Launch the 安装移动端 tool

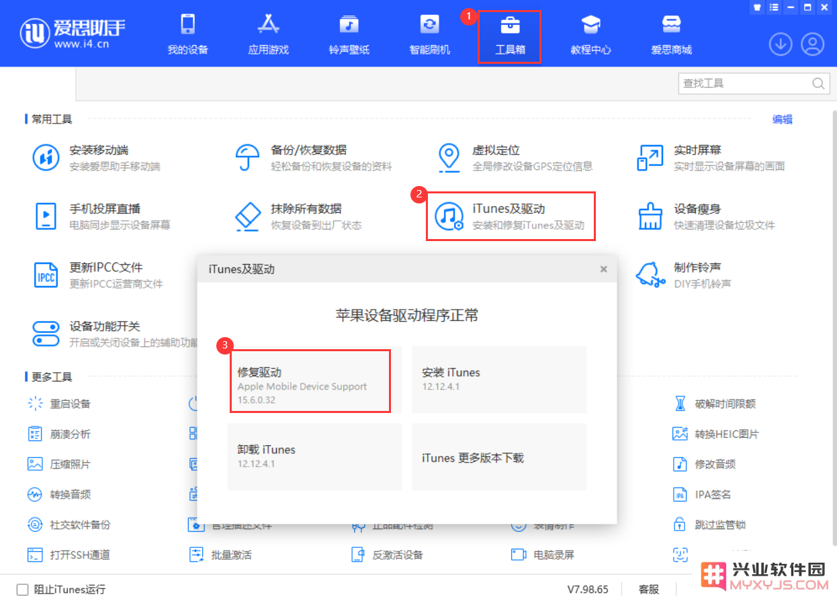coord(97,158)
